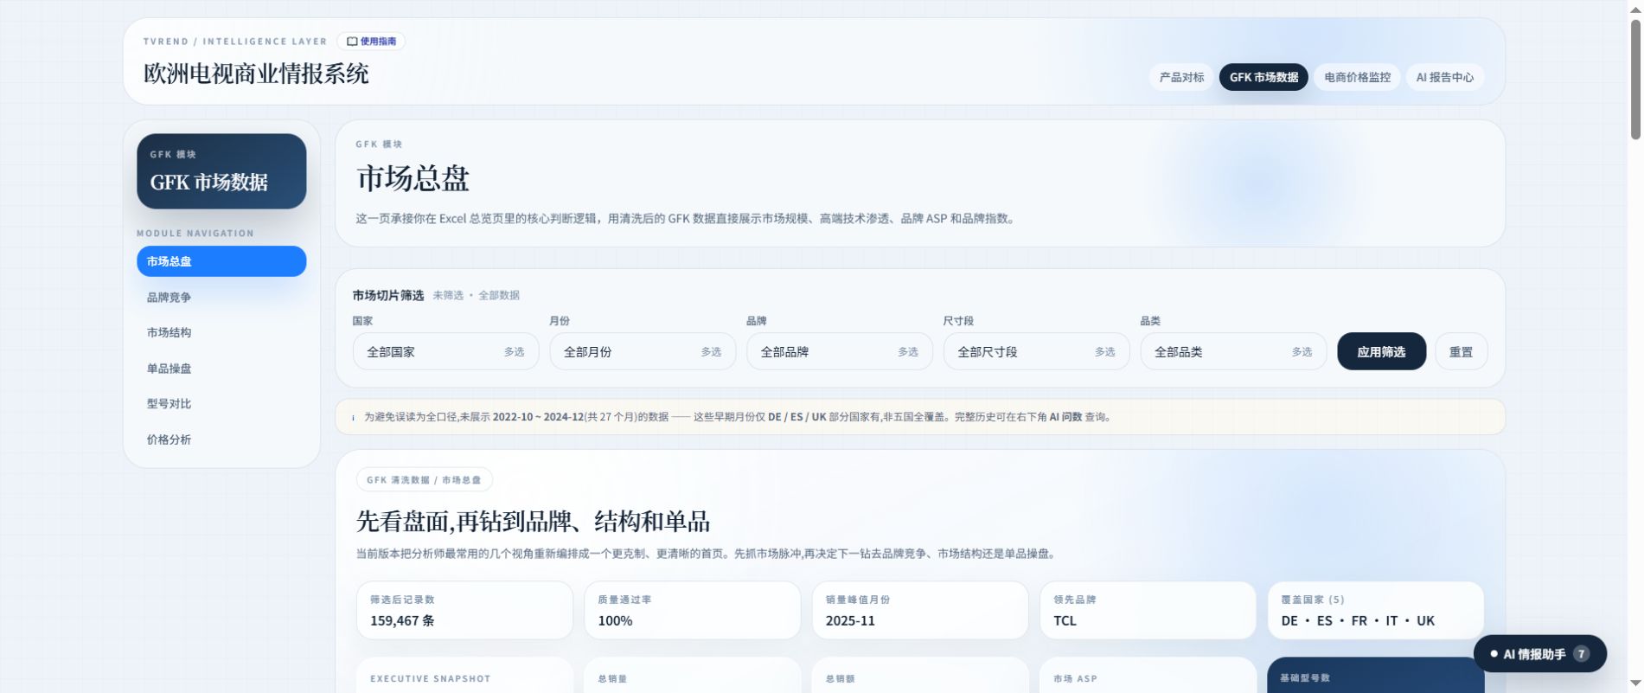Open 单品操盘 sidebar item

point(221,369)
